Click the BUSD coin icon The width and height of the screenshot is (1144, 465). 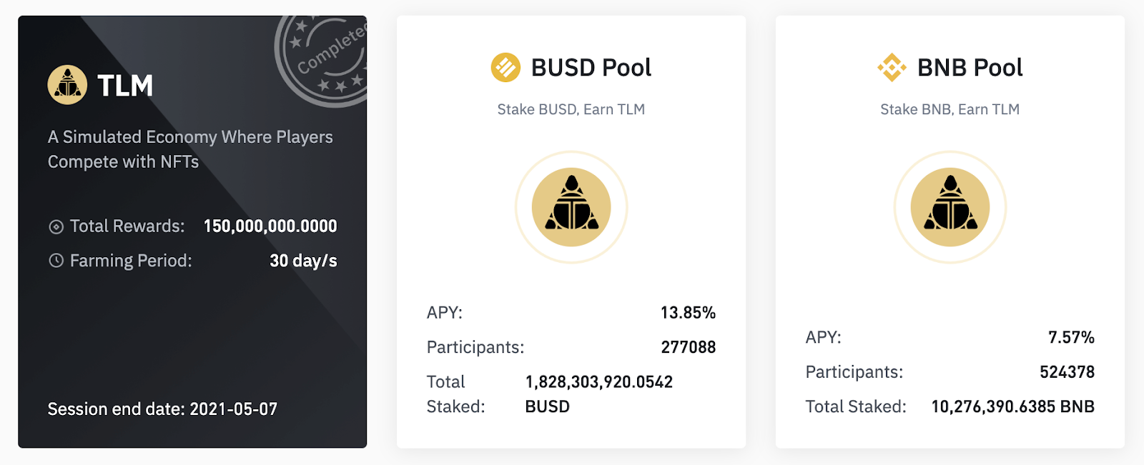pos(506,68)
